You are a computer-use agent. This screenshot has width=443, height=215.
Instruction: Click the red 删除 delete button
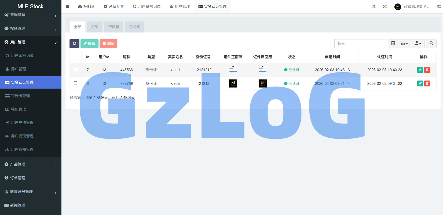[108, 43]
